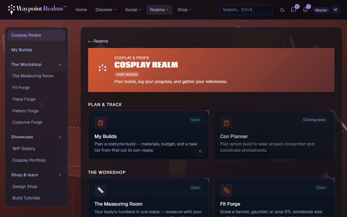
Task: Click the Master role badge
Action: pyautogui.click(x=321, y=10)
